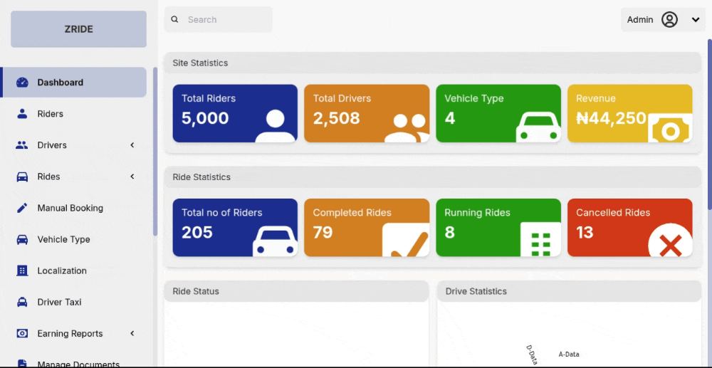Screen dimensions: 712x368
Task: Click the A-Data chart label
Action: 568,354
